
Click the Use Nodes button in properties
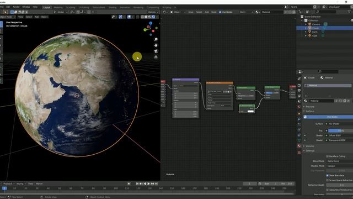(328, 117)
